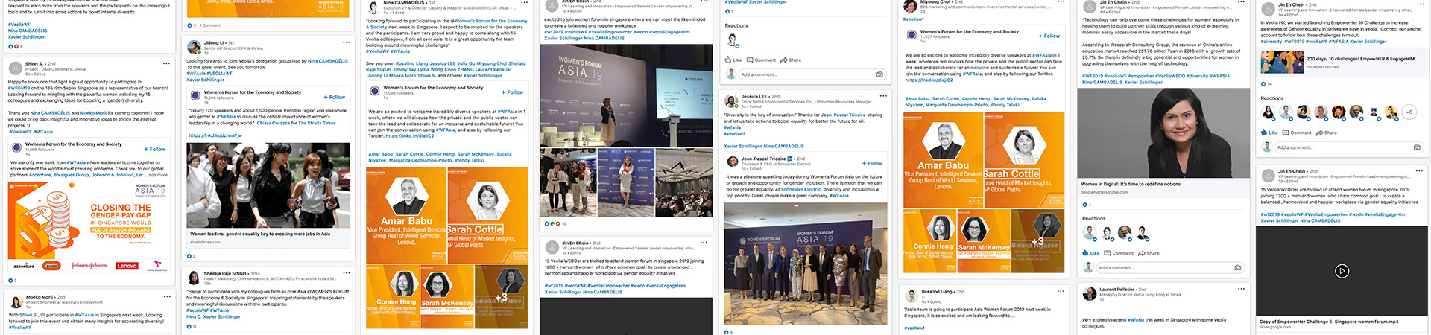The height and width of the screenshot is (335, 1431).
Task: Expand see more on Shiori's shared forum post
Action: point(159,175)
